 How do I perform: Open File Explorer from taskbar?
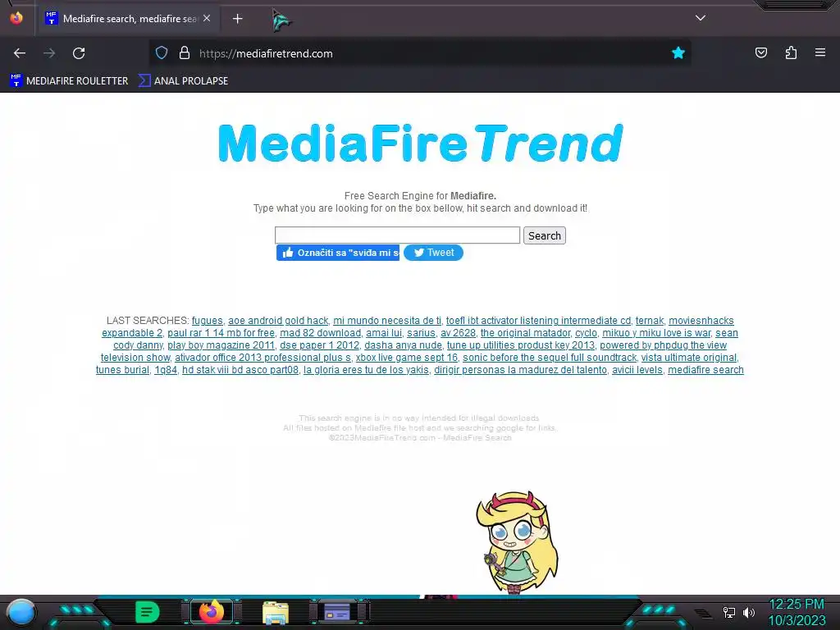276,612
